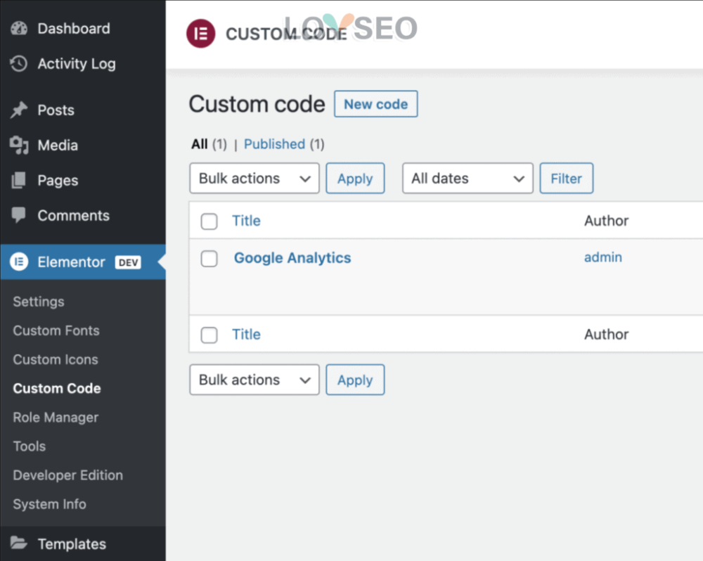Open Elementor Settings submenu
Image resolution: width=703 pixels, height=561 pixels.
click(x=39, y=302)
